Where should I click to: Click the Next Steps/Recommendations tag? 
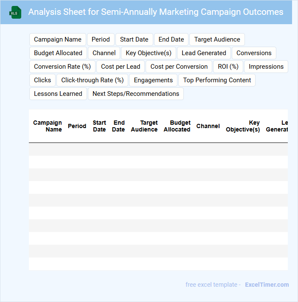(x=136, y=94)
